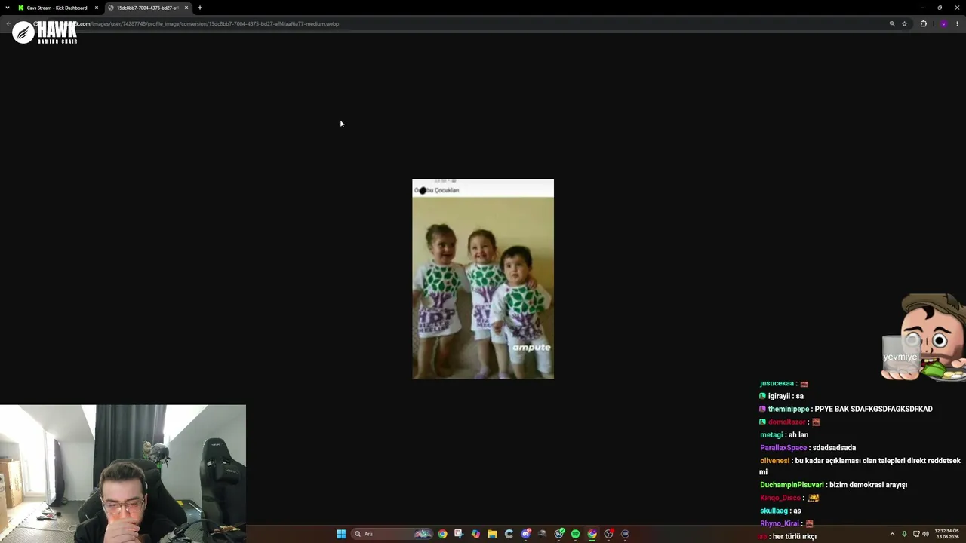The height and width of the screenshot is (543, 966).
Task: Open Google Chrome from the taskbar
Action: point(442,534)
